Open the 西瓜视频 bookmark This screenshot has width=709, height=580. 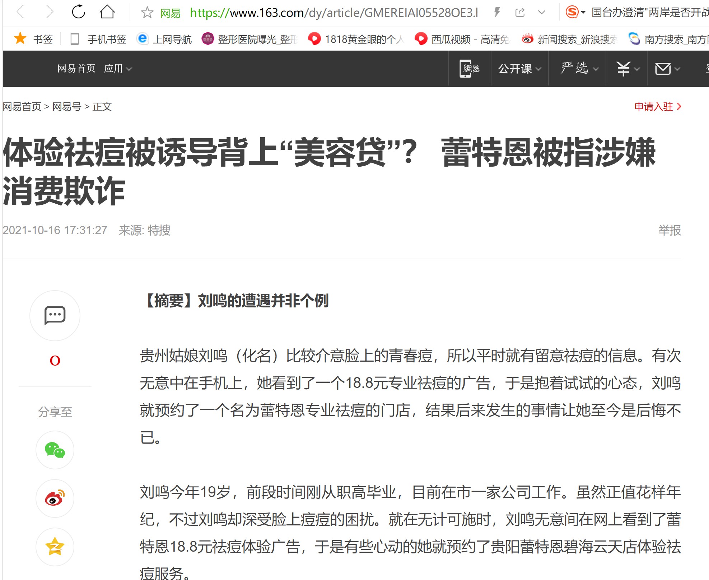coord(462,39)
